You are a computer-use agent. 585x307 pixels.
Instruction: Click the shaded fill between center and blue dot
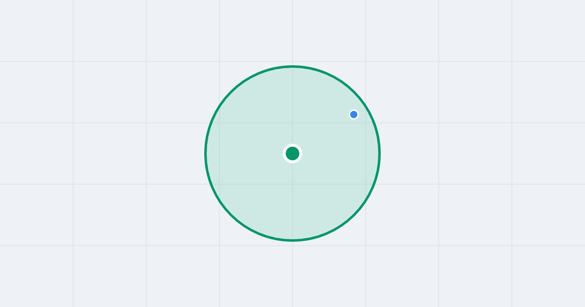coord(323,134)
